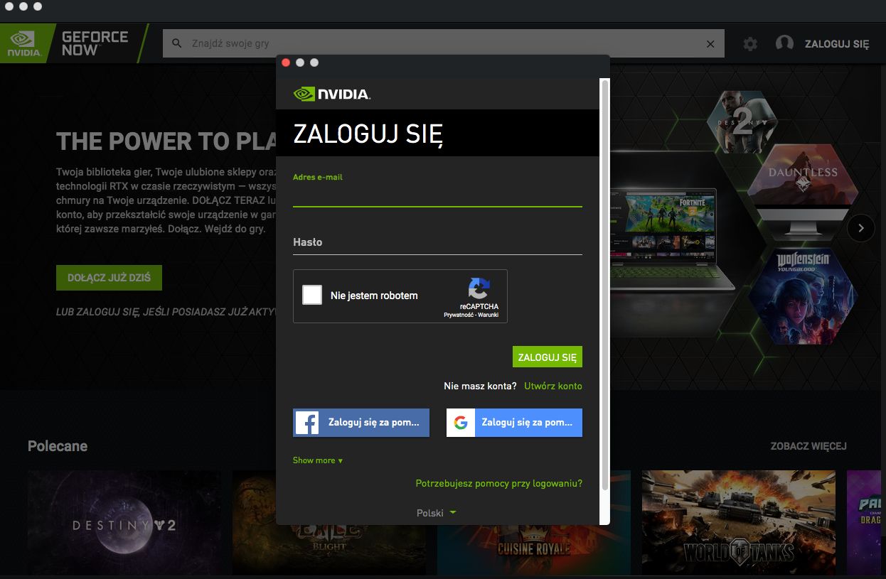Advance the hero carousel with right arrow
This screenshot has height=579, width=886.
tap(861, 228)
